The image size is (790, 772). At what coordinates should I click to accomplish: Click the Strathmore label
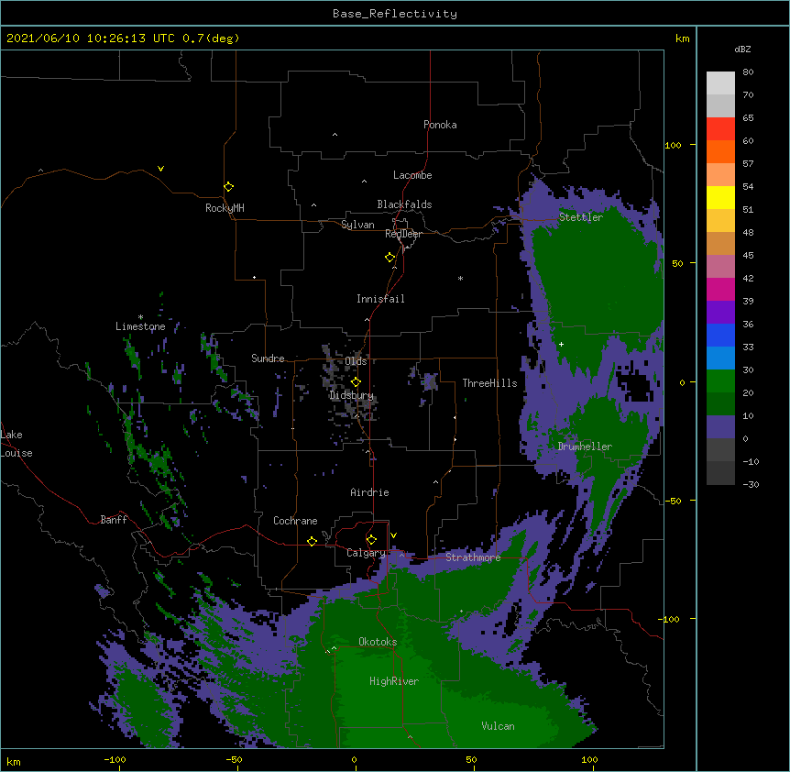coord(473,557)
